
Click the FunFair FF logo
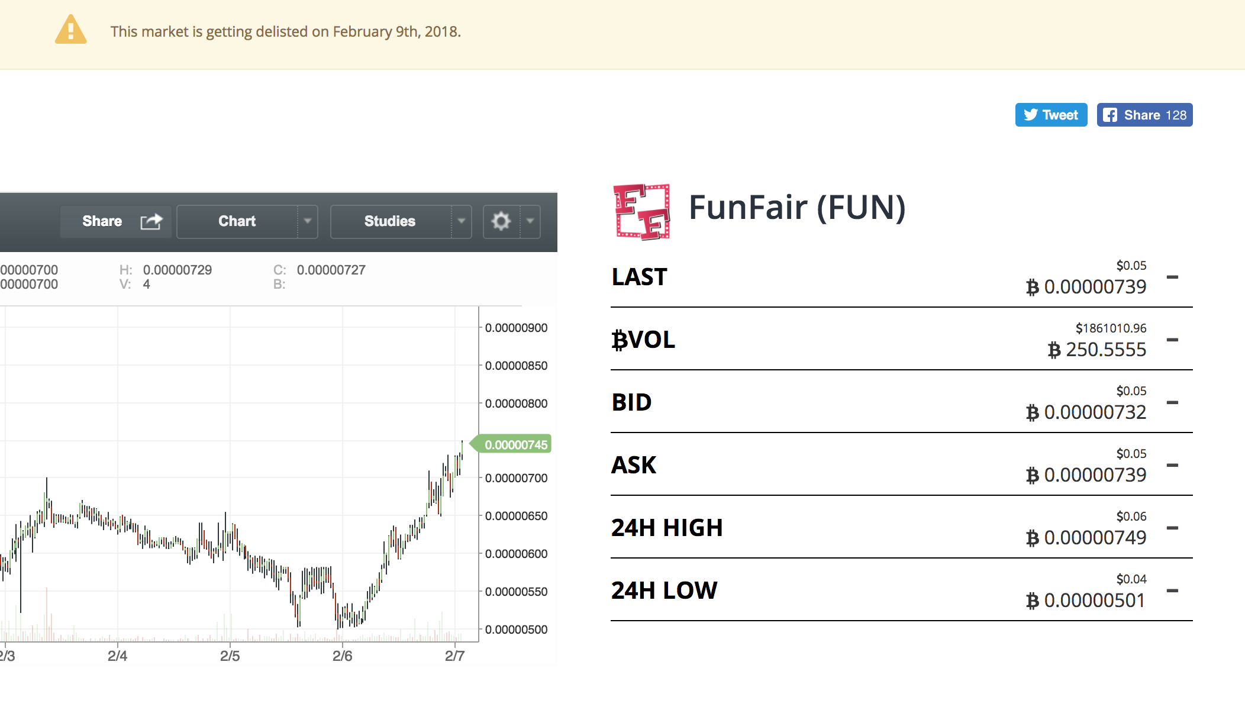[642, 208]
